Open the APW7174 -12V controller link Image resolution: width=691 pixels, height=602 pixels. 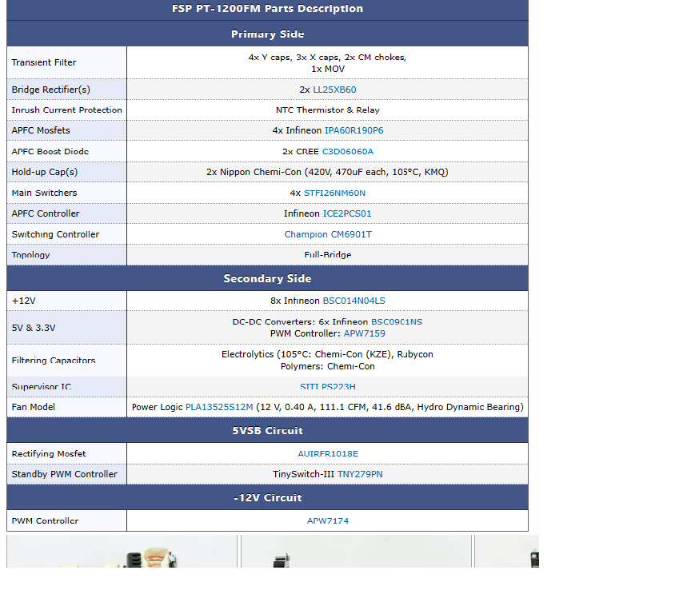(x=327, y=521)
